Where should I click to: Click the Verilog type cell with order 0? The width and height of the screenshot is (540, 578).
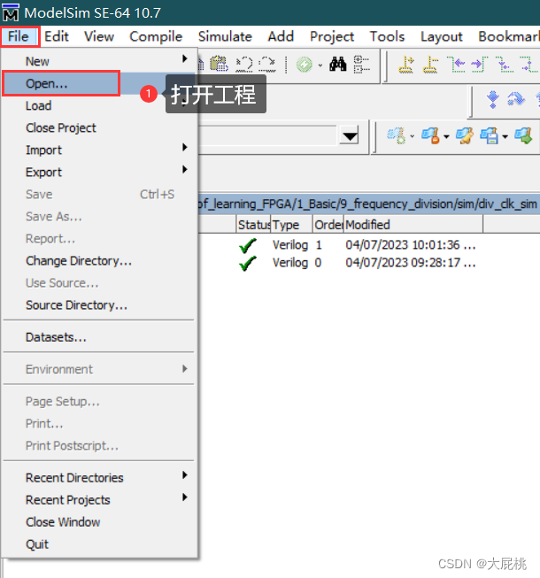click(x=290, y=263)
